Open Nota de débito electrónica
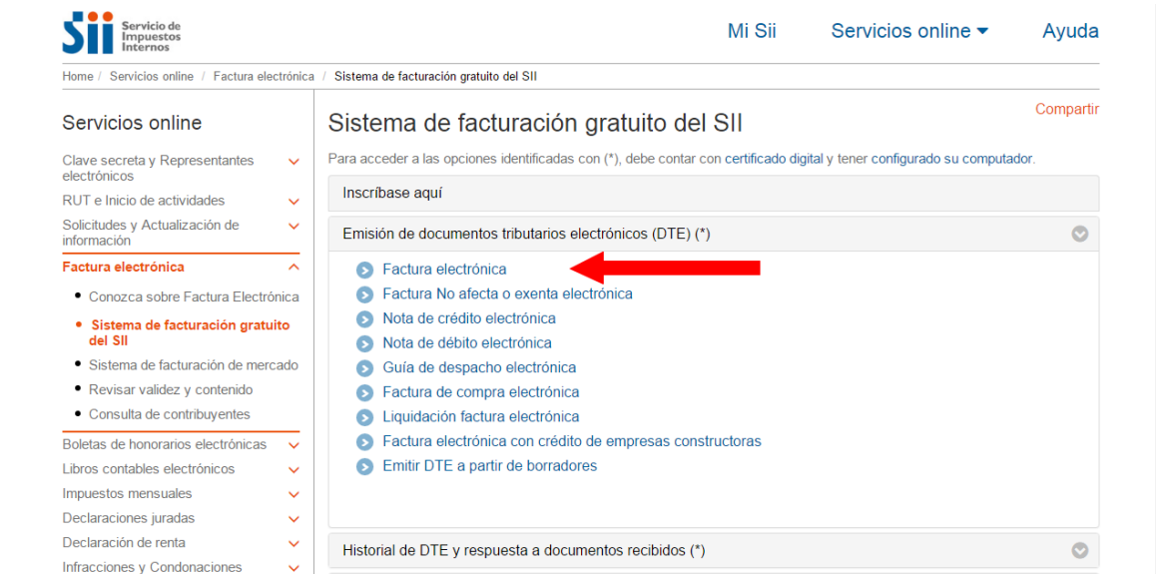The height and width of the screenshot is (574, 1169). (467, 343)
